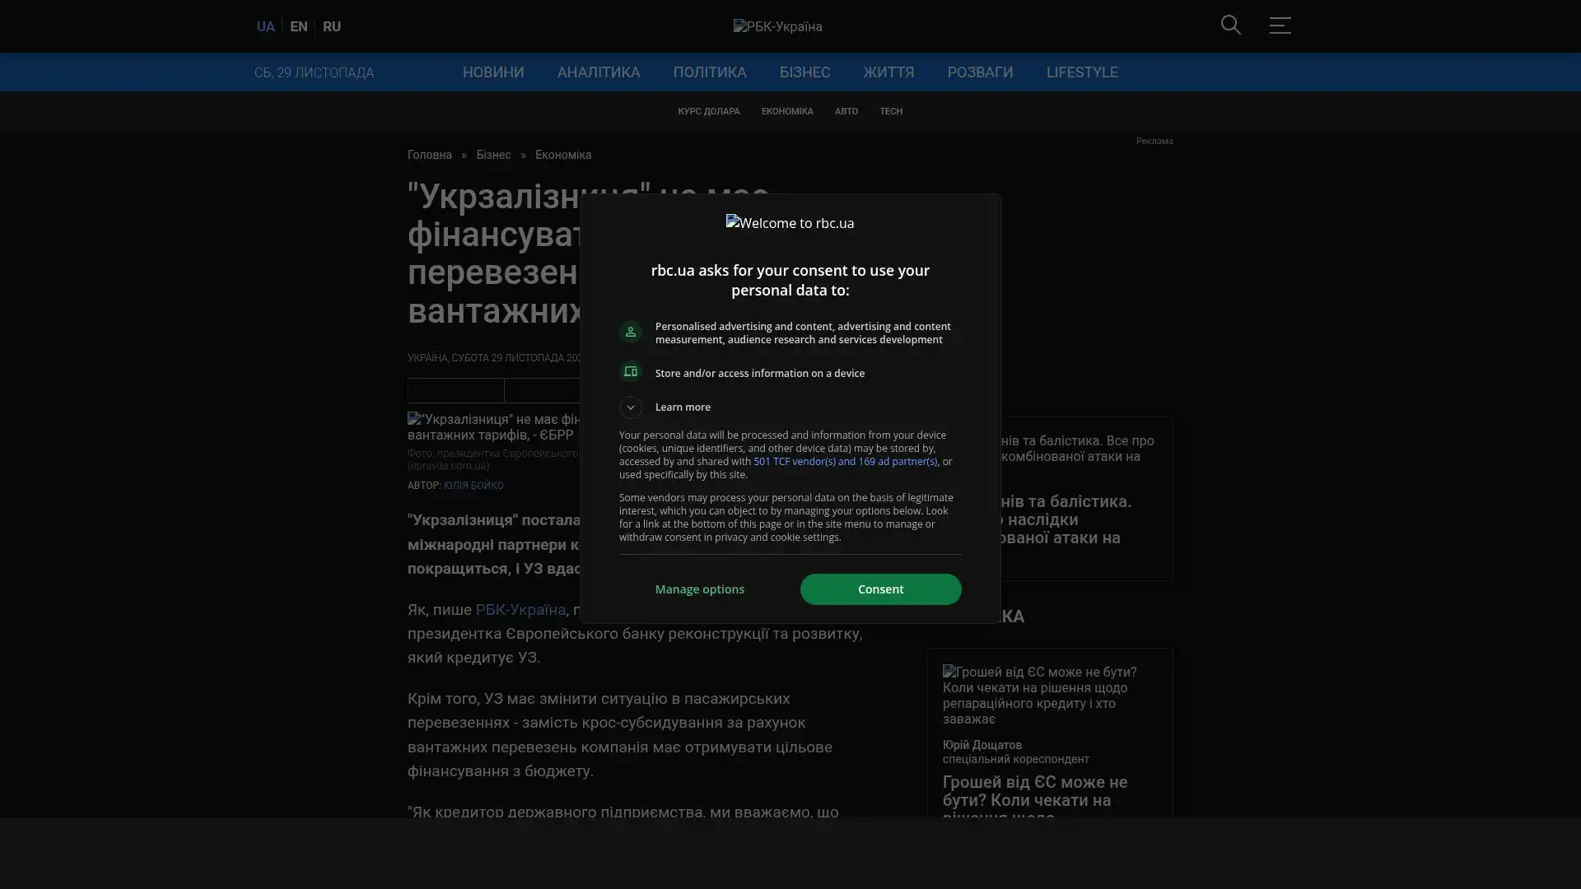The width and height of the screenshot is (1581, 889).
Task: Open the КУРС ДОЛАРА subsection
Action: pyautogui.click(x=708, y=111)
